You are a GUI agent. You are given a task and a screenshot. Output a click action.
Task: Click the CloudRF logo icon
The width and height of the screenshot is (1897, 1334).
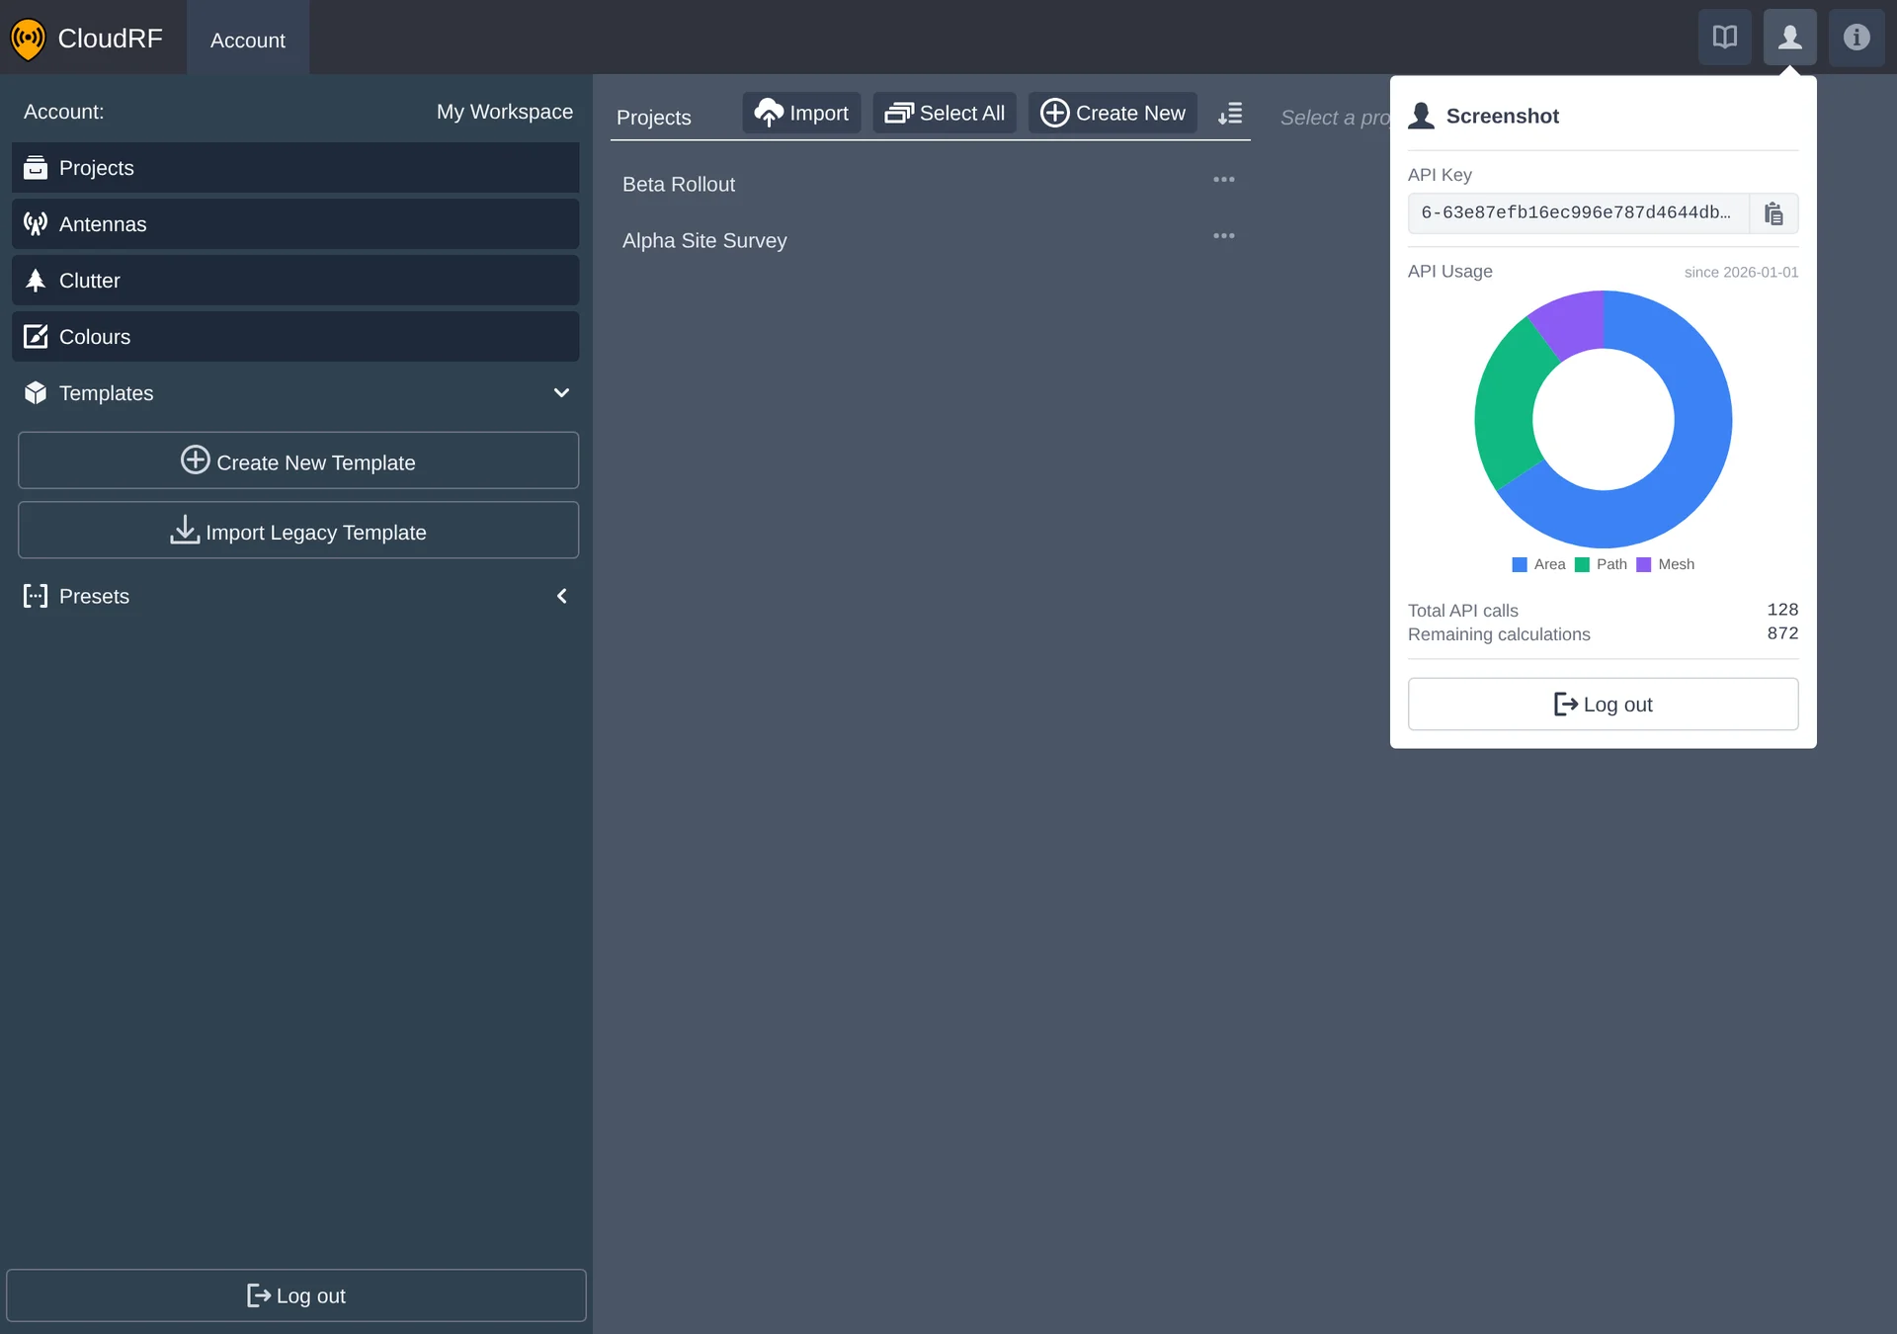[x=28, y=39]
